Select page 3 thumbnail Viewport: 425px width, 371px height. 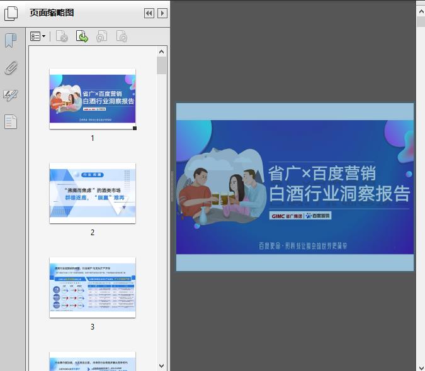(93, 287)
